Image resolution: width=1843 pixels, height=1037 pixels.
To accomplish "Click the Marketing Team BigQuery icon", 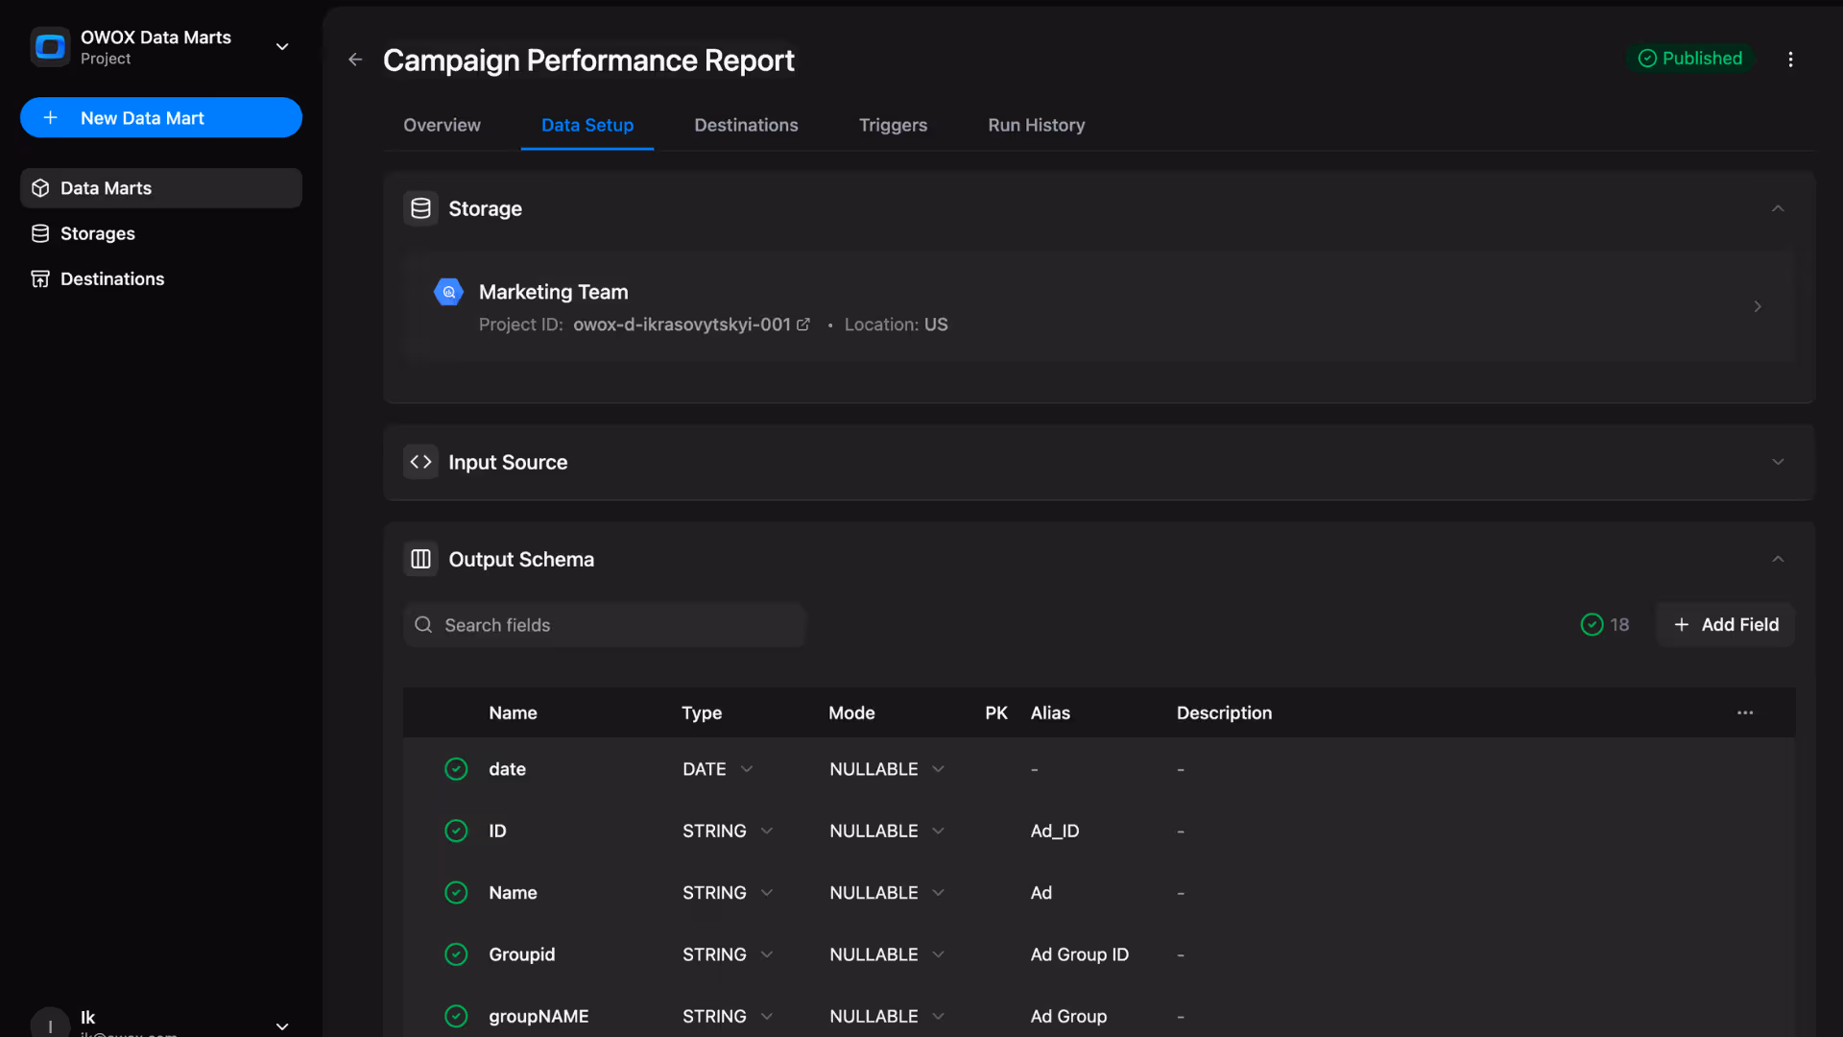I will coord(449,292).
